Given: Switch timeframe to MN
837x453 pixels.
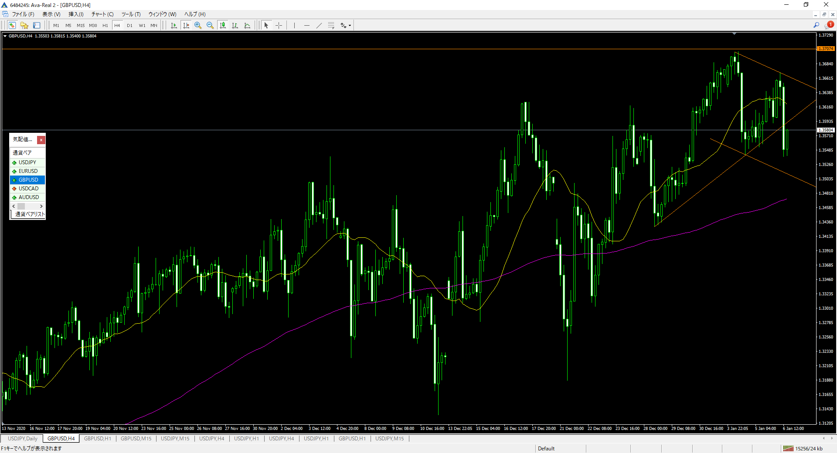Looking at the screenshot, I should pos(154,25).
